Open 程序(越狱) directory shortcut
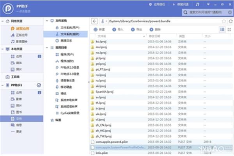This screenshot has width=234, height=156. pyautogui.click(x=65, y=61)
